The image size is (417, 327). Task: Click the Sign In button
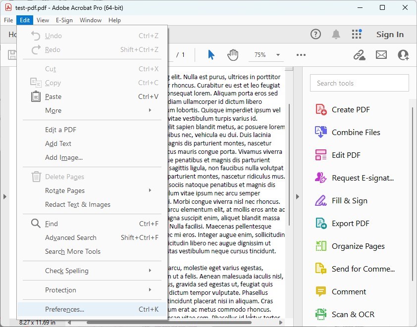click(390, 34)
